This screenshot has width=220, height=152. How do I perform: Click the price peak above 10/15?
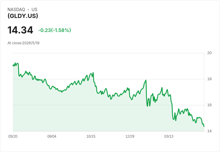pos(93,72)
